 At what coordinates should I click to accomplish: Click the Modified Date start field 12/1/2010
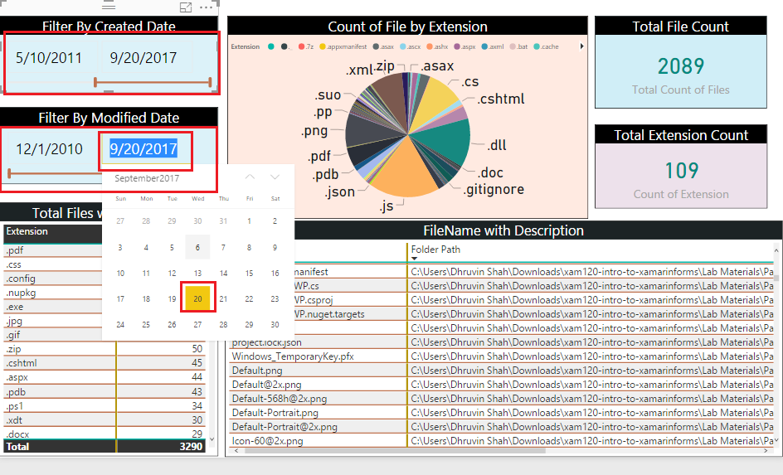tap(50, 148)
